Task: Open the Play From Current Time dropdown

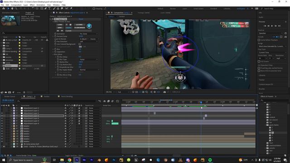Action: click(272, 53)
